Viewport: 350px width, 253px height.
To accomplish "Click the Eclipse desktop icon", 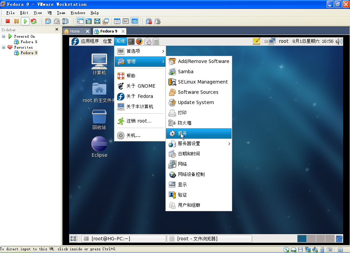I will 99,147.
